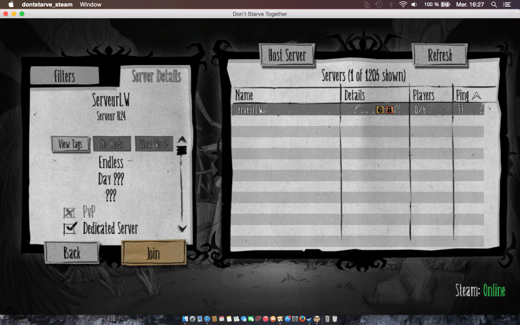Switch to the Server Details tab
The width and height of the screenshot is (520, 325).
[x=156, y=77]
